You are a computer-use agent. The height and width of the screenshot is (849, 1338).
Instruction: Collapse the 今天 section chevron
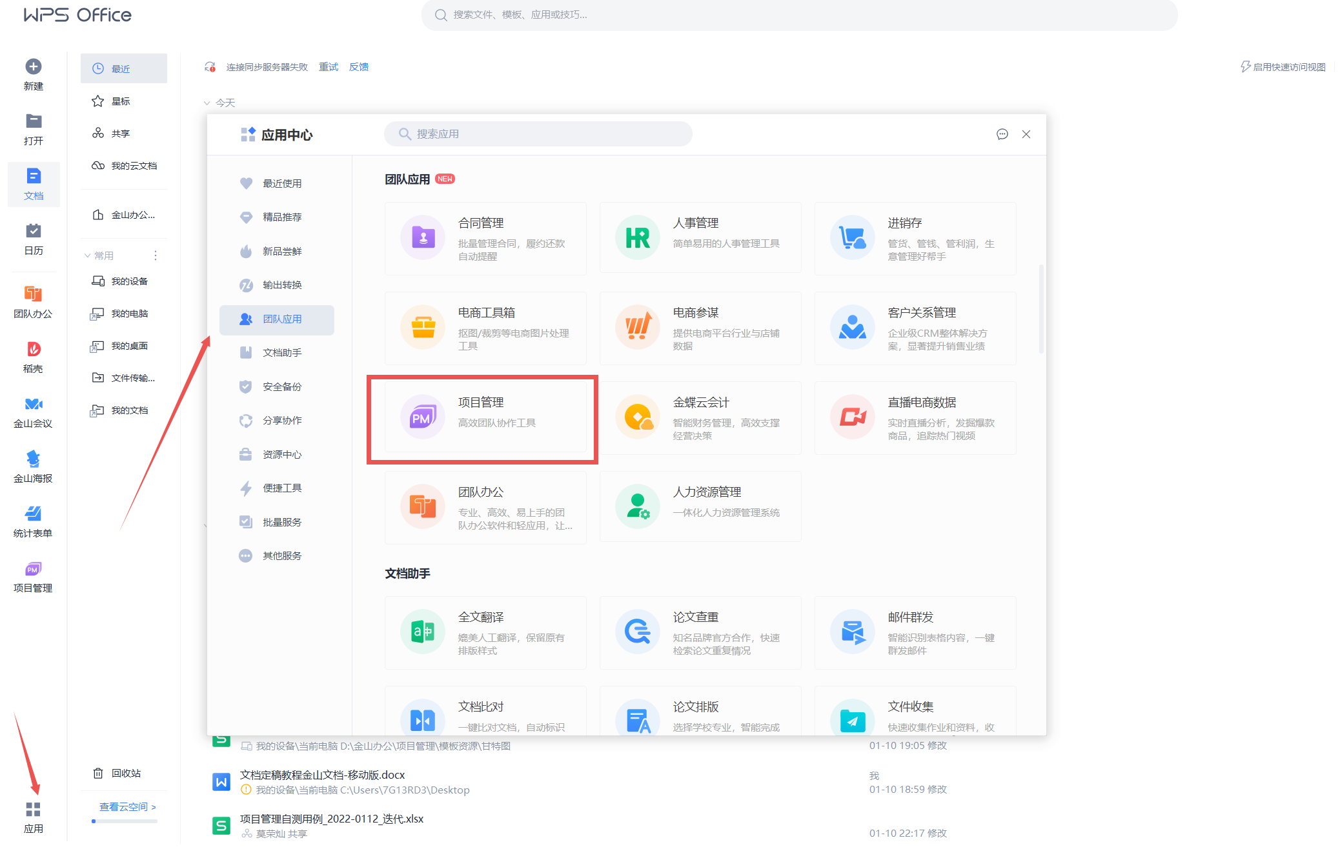click(207, 103)
